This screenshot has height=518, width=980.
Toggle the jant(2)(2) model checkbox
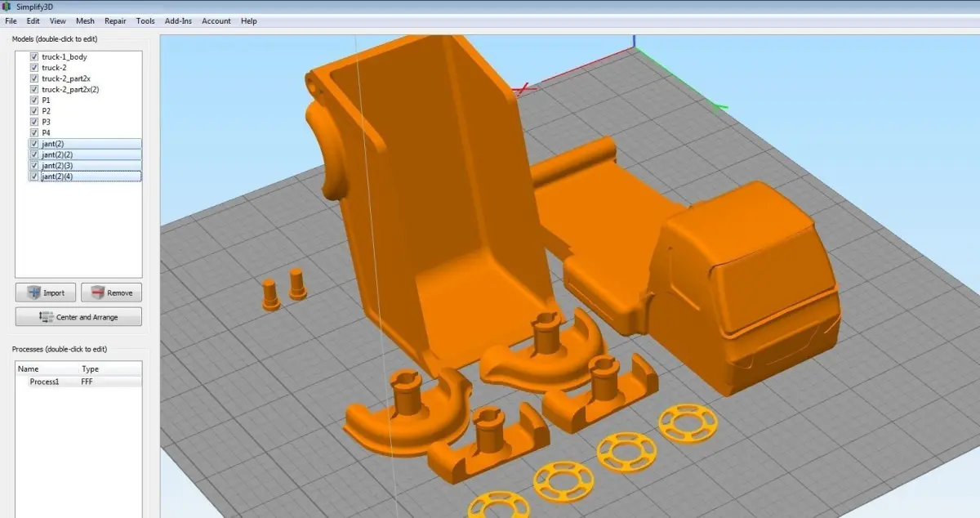34,154
